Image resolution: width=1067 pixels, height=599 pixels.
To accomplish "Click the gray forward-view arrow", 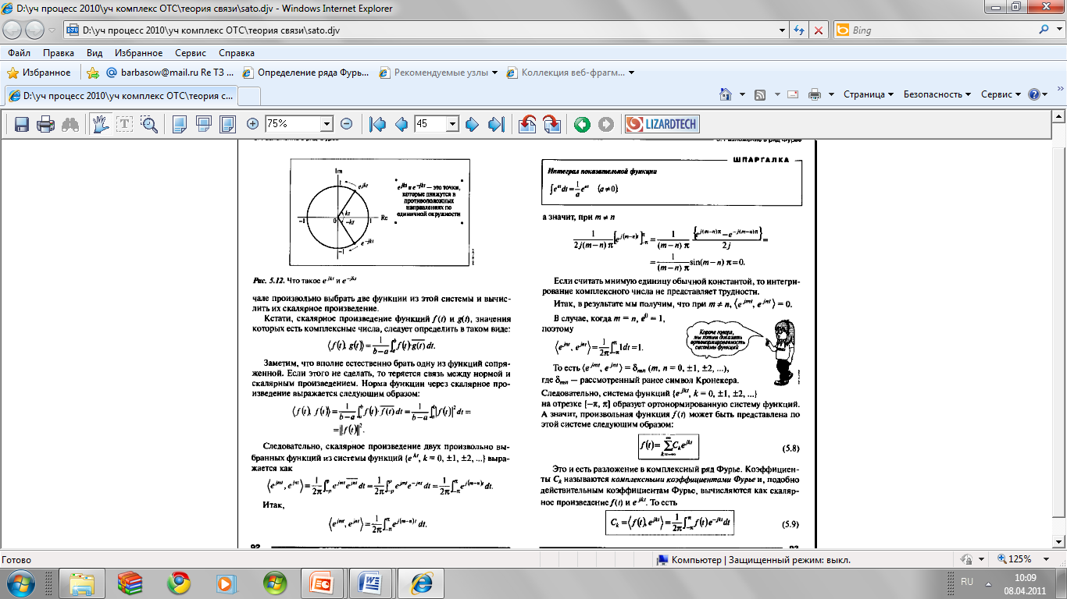I will [x=606, y=124].
